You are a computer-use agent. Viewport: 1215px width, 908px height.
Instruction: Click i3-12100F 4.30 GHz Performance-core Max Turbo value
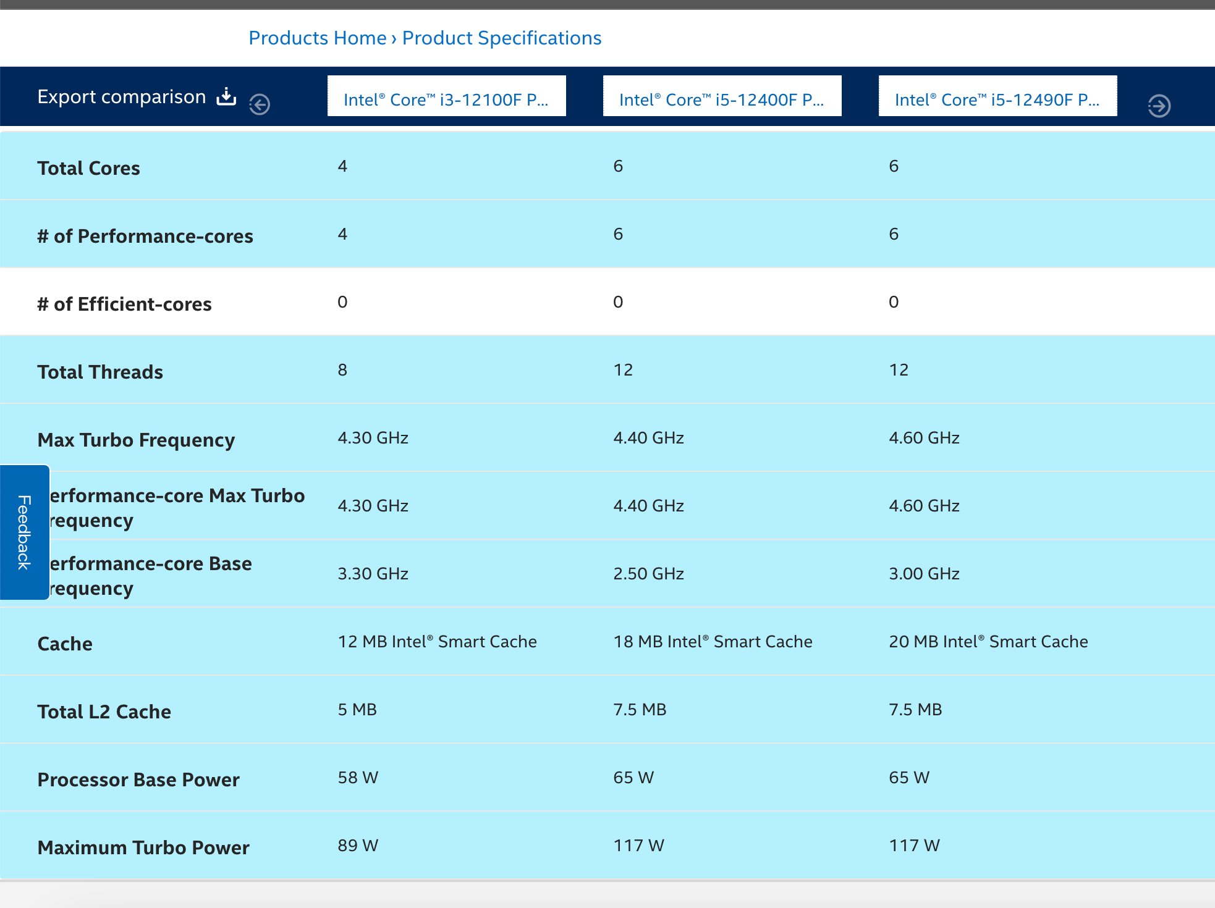(x=373, y=506)
